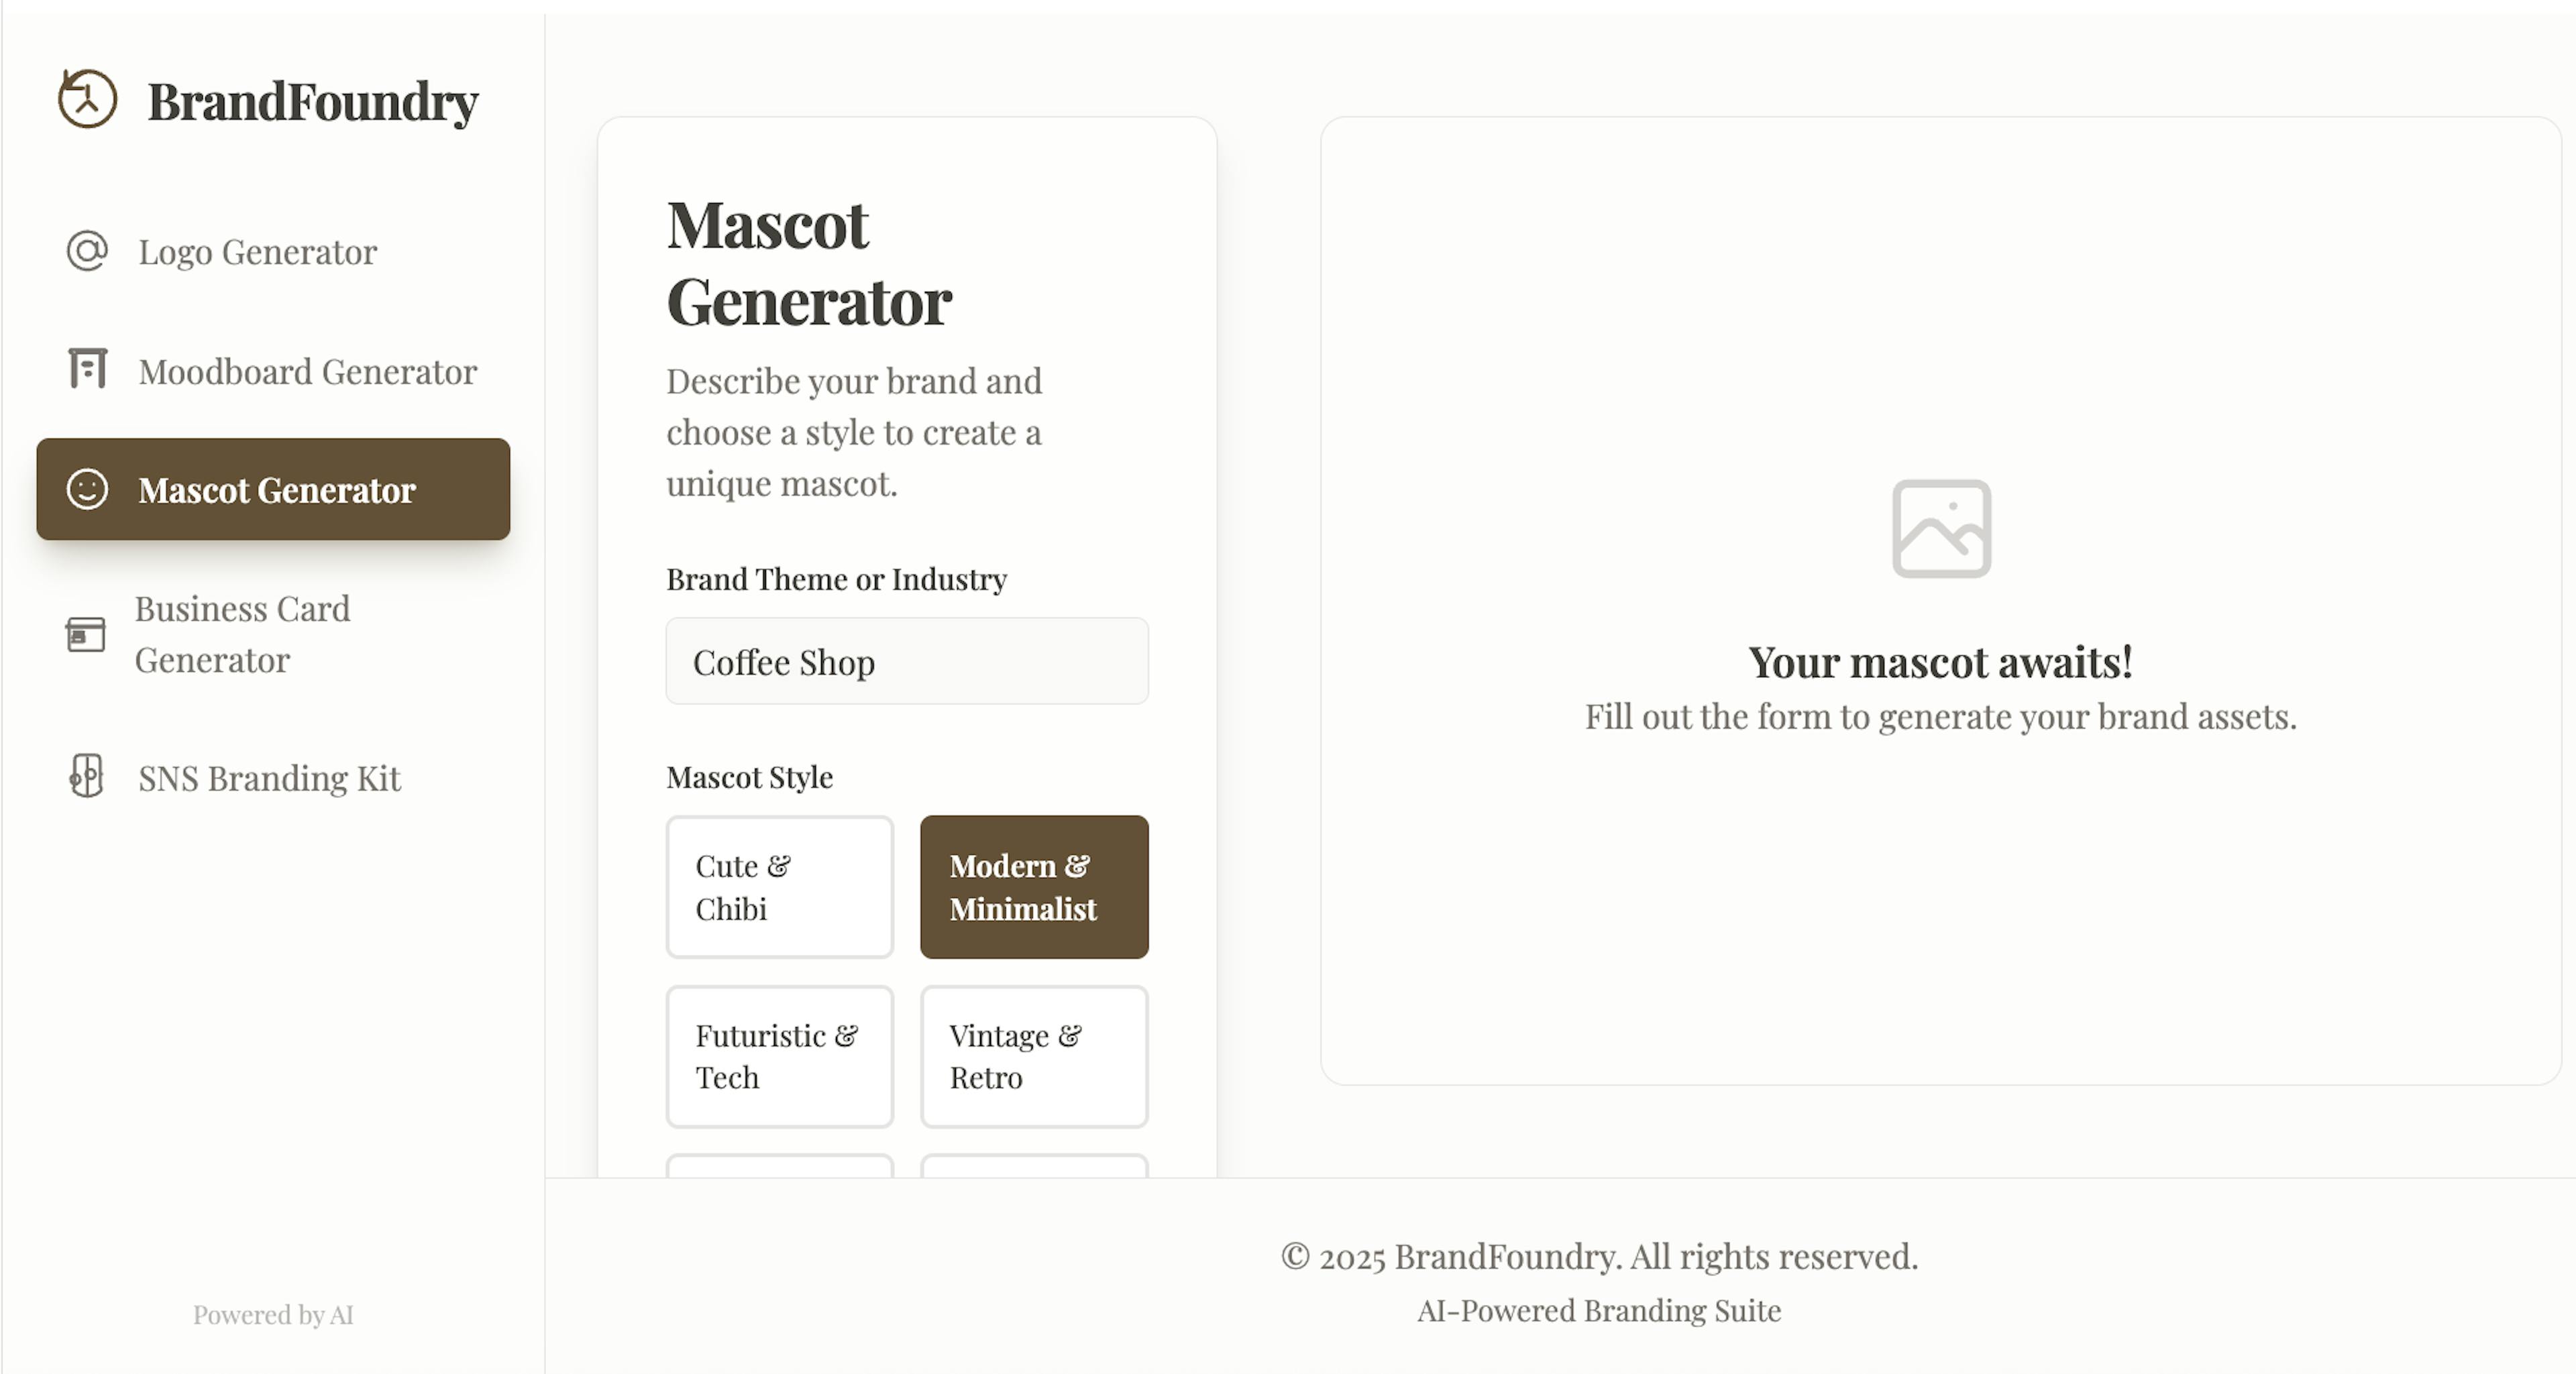Choose the Futuristic & Tech style

pyautogui.click(x=780, y=1057)
